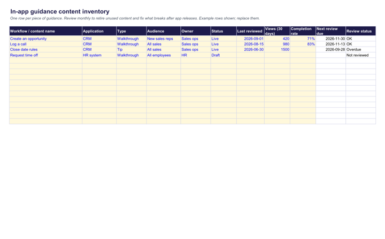This screenshot has width=385, height=239.
Task: Click the 'Status' column header
Action: (224, 31)
